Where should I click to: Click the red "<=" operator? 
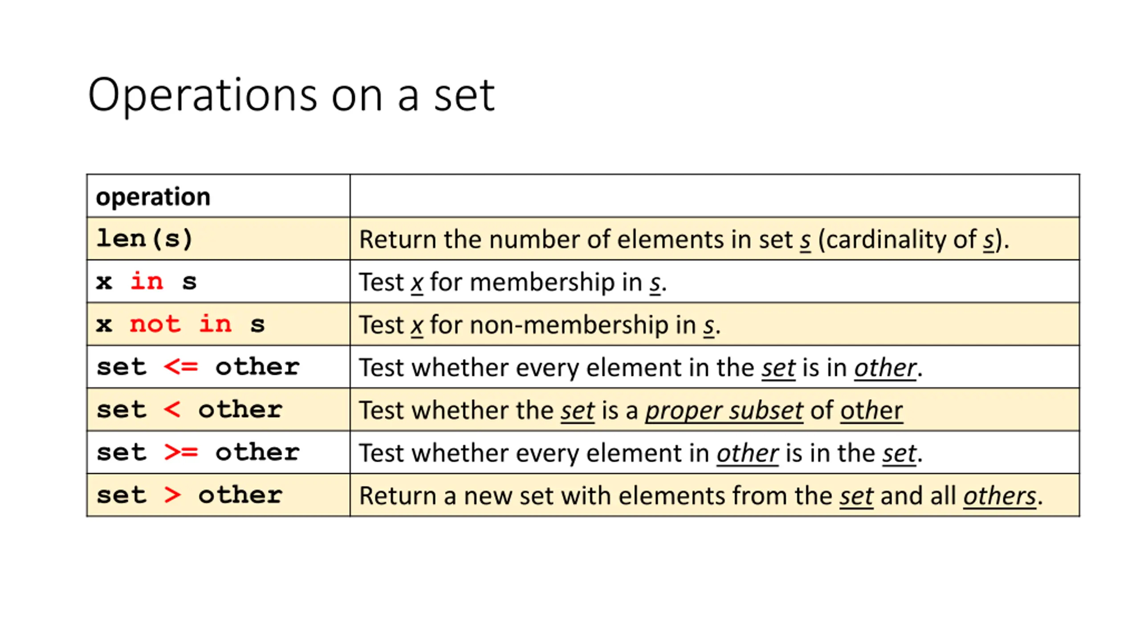coord(180,367)
